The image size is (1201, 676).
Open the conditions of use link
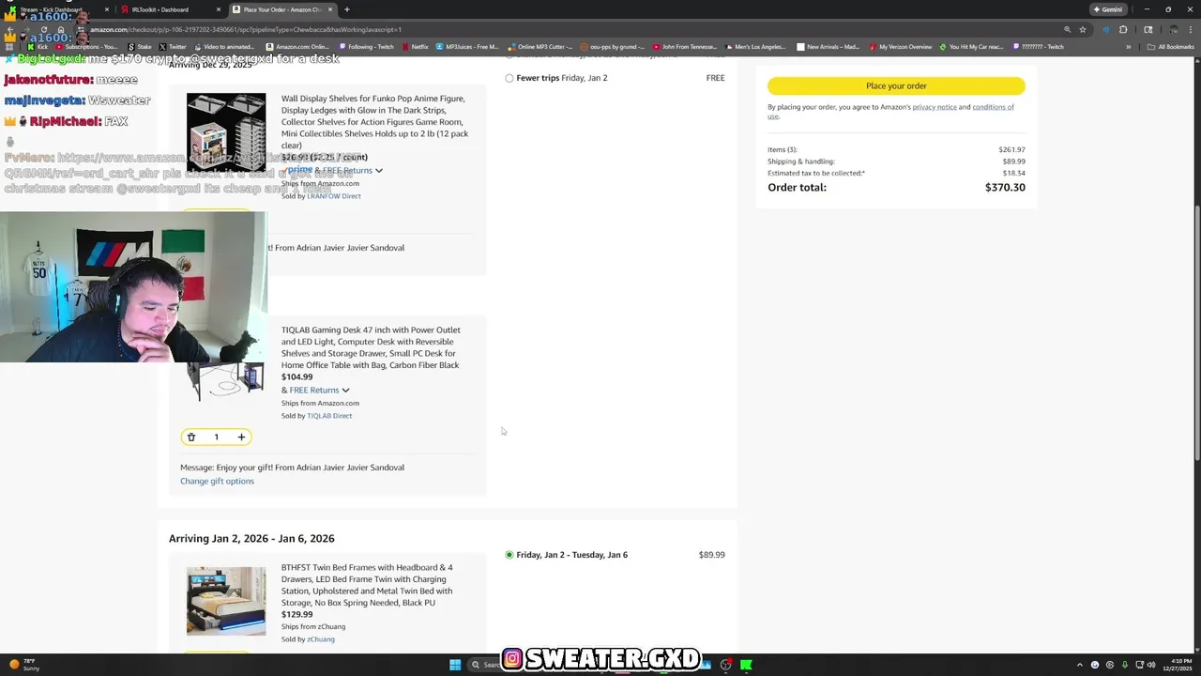pos(993,107)
